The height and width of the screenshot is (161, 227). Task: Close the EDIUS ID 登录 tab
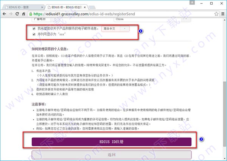pos(42,7)
